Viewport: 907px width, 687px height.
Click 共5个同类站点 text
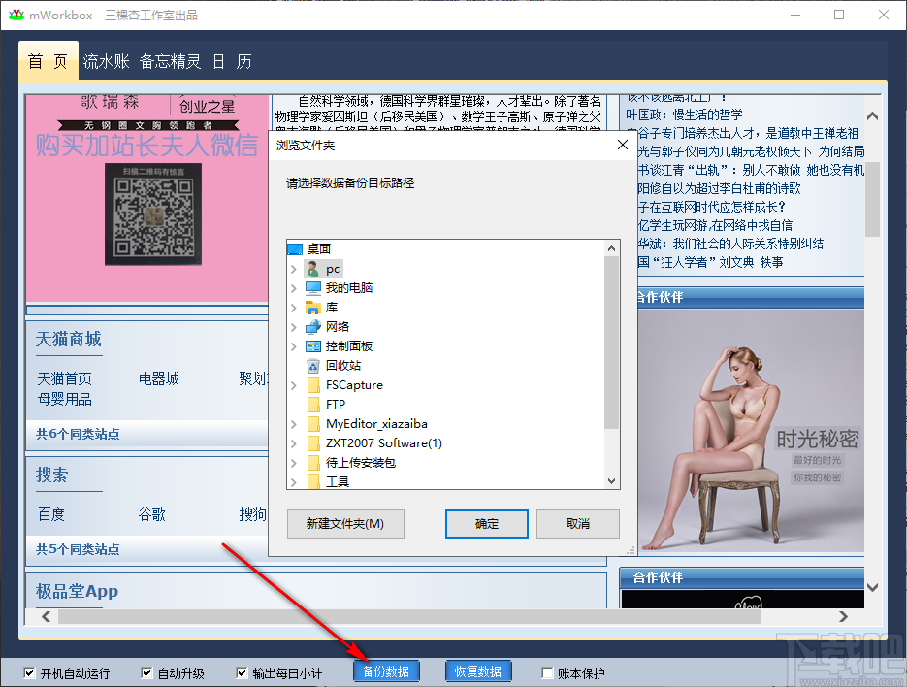[x=78, y=549]
